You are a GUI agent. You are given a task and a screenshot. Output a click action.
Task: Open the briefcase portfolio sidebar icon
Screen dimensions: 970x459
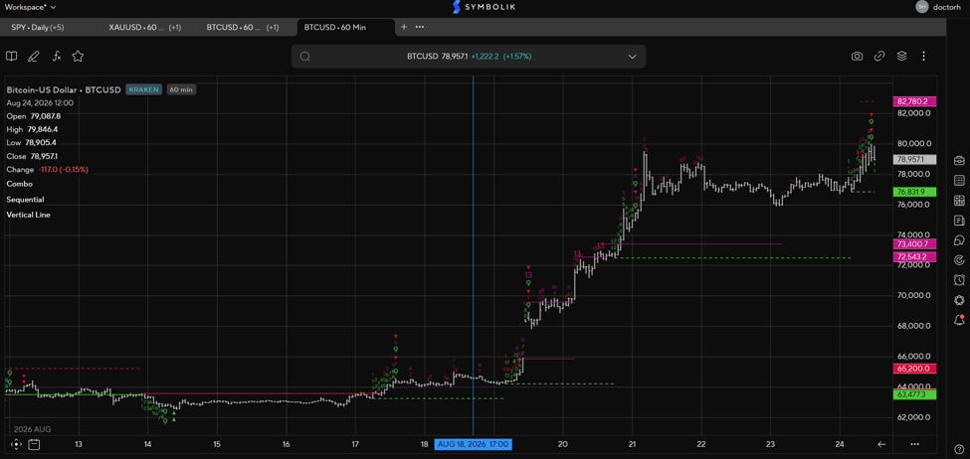(x=959, y=160)
